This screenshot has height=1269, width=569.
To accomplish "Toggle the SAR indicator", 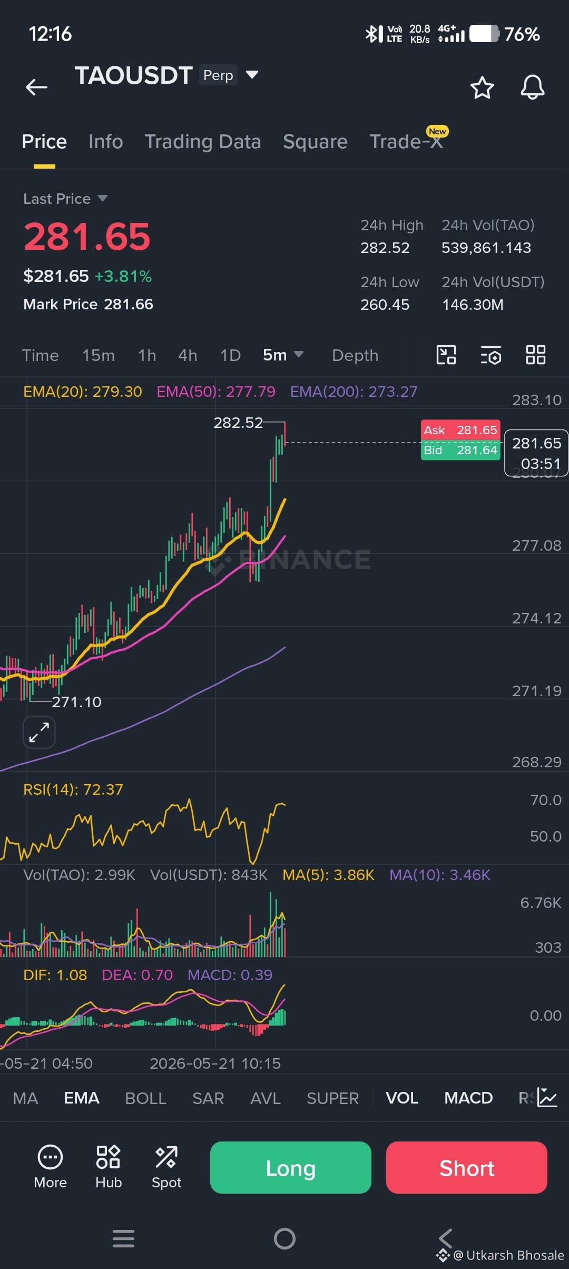I will click(208, 1098).
